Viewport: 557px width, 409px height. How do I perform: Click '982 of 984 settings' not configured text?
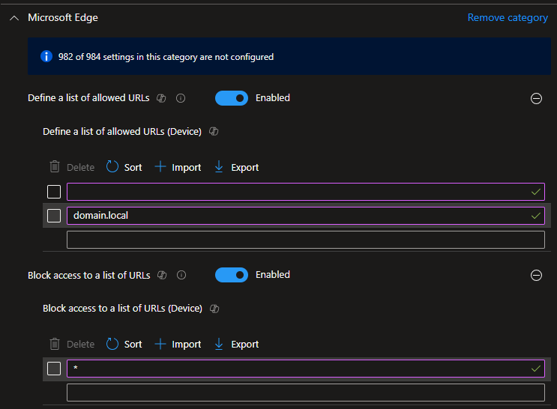pos(166,57)
